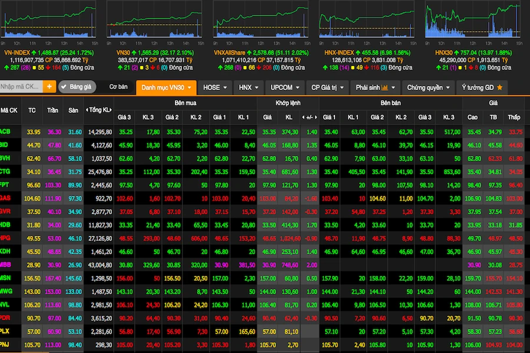
Task: Click right arrow beside Tổng KL header
Action: click(110, 110)
